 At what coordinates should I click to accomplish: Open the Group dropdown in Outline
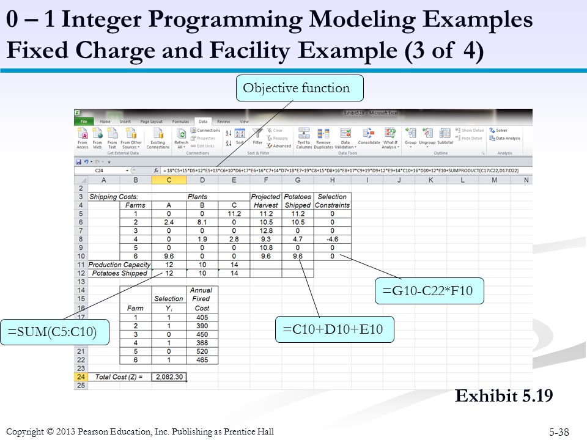(x=410, y=137)
